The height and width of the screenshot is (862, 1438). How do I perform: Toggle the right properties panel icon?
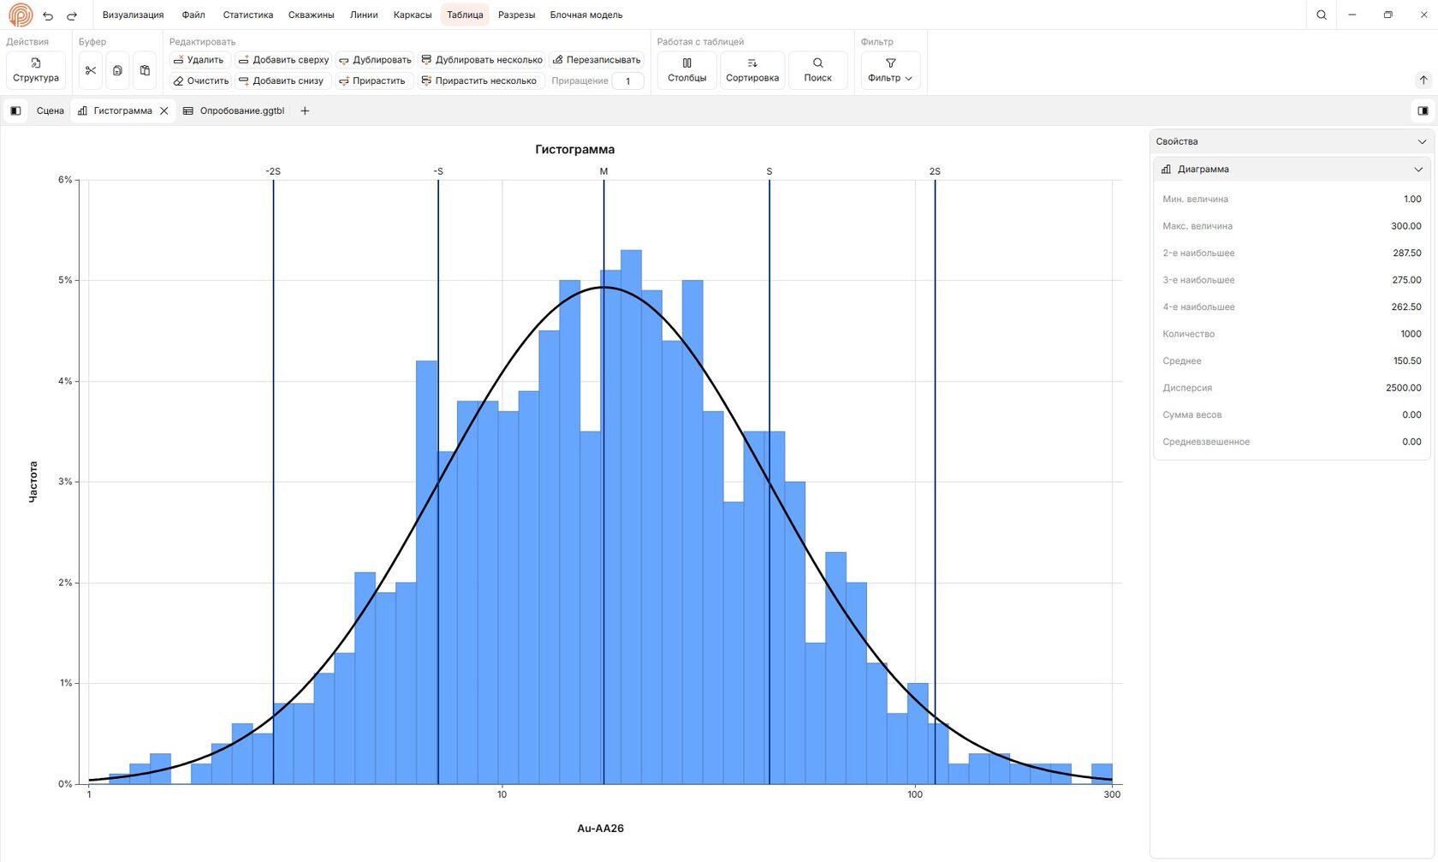pos(1423,110)
